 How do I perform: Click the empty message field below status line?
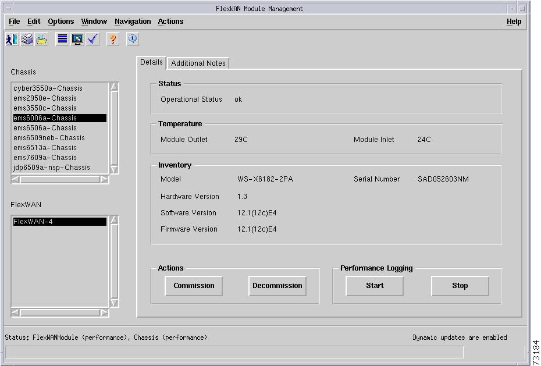pos(234,352)
